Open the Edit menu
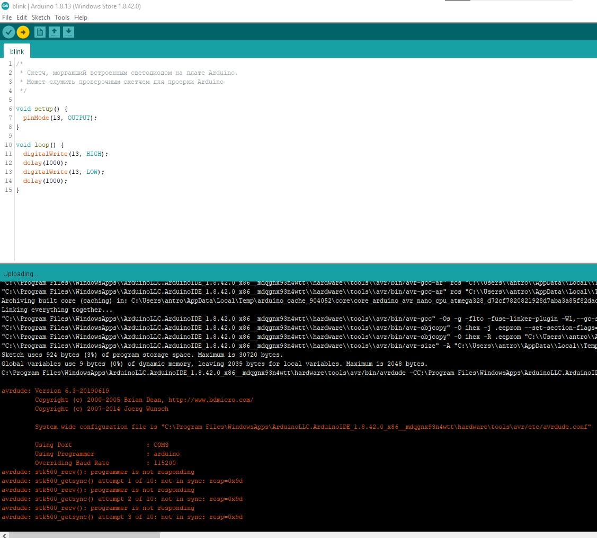Viewport: 597px width, 538px height. pyautogui.click(x=22, y=17)
